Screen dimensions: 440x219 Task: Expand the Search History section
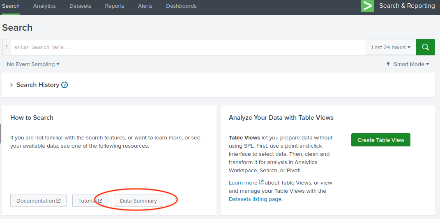pyautogui.click(x=12, y=85)
